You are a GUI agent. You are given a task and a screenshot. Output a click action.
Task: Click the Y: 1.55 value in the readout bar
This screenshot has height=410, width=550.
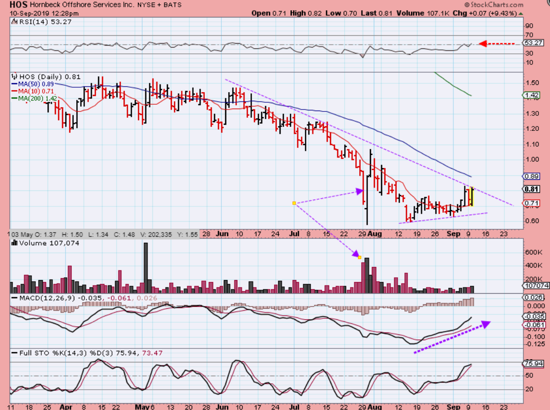[188, 234]
